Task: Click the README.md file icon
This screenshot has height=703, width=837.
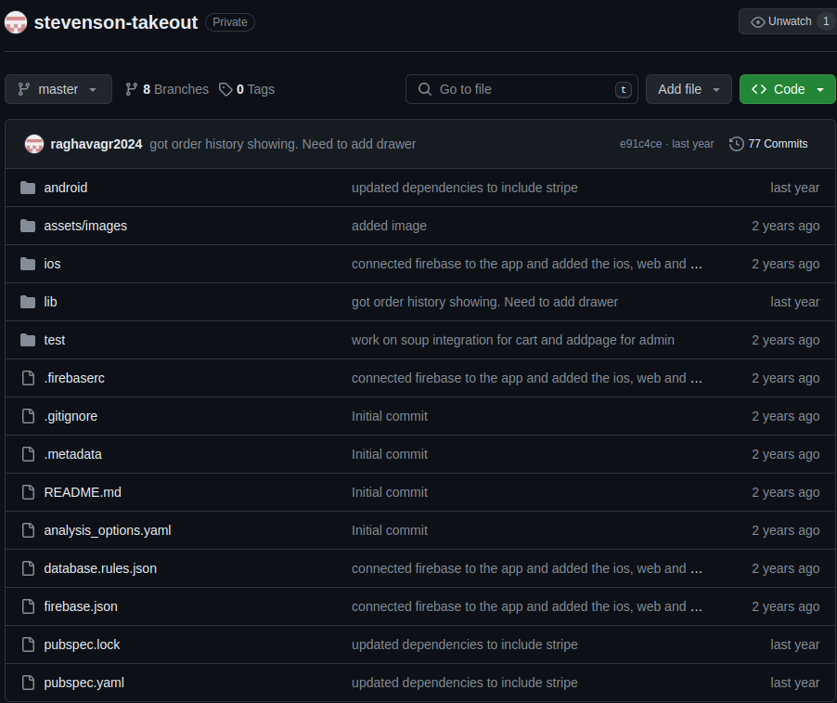Action: click(27, 492)
